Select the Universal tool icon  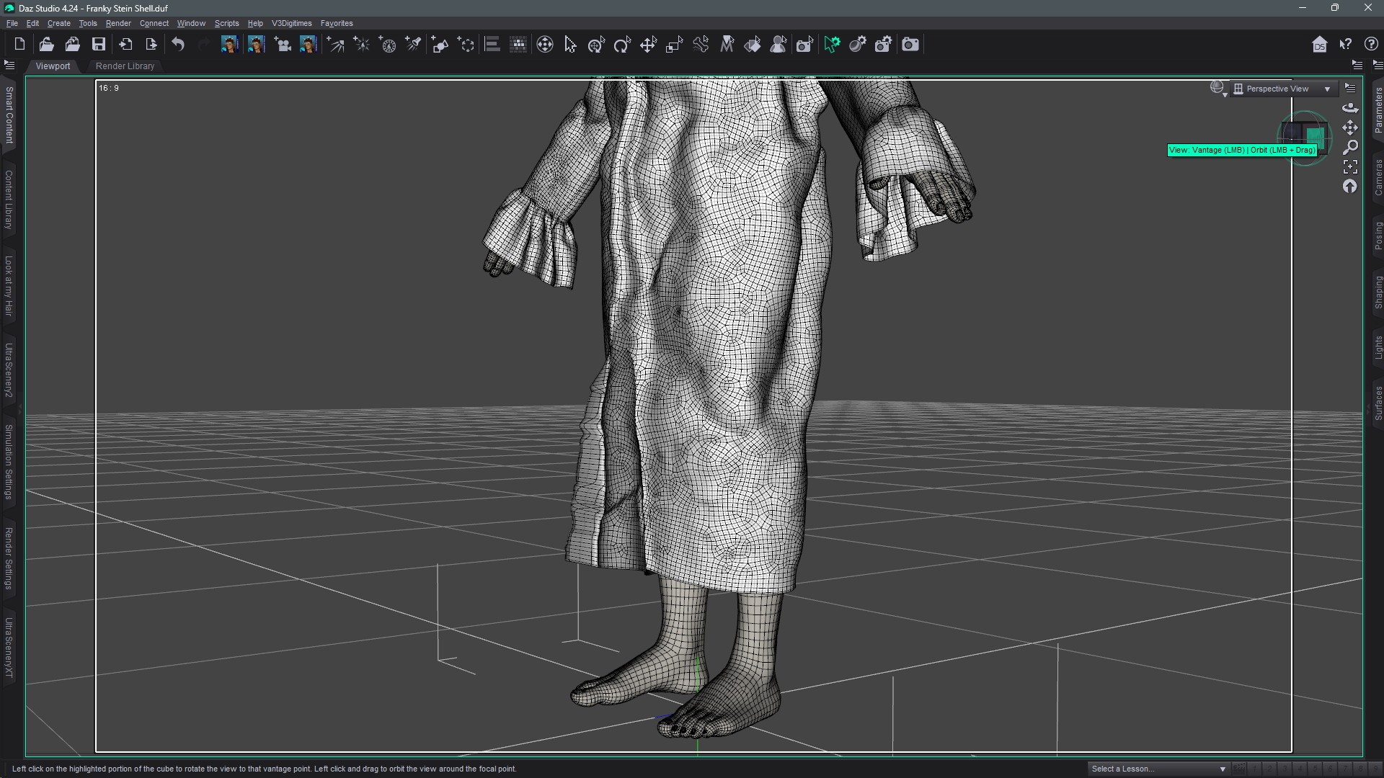(x=545, y=45)
